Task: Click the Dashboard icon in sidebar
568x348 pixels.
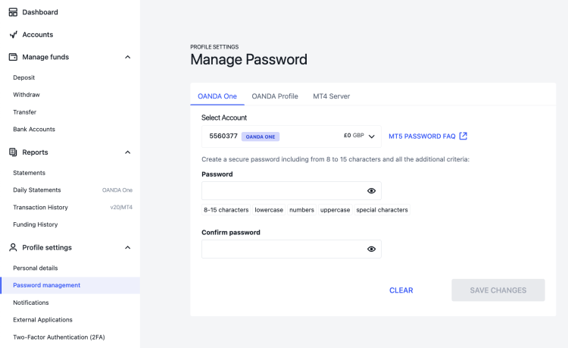Action: tap(13, 12)
